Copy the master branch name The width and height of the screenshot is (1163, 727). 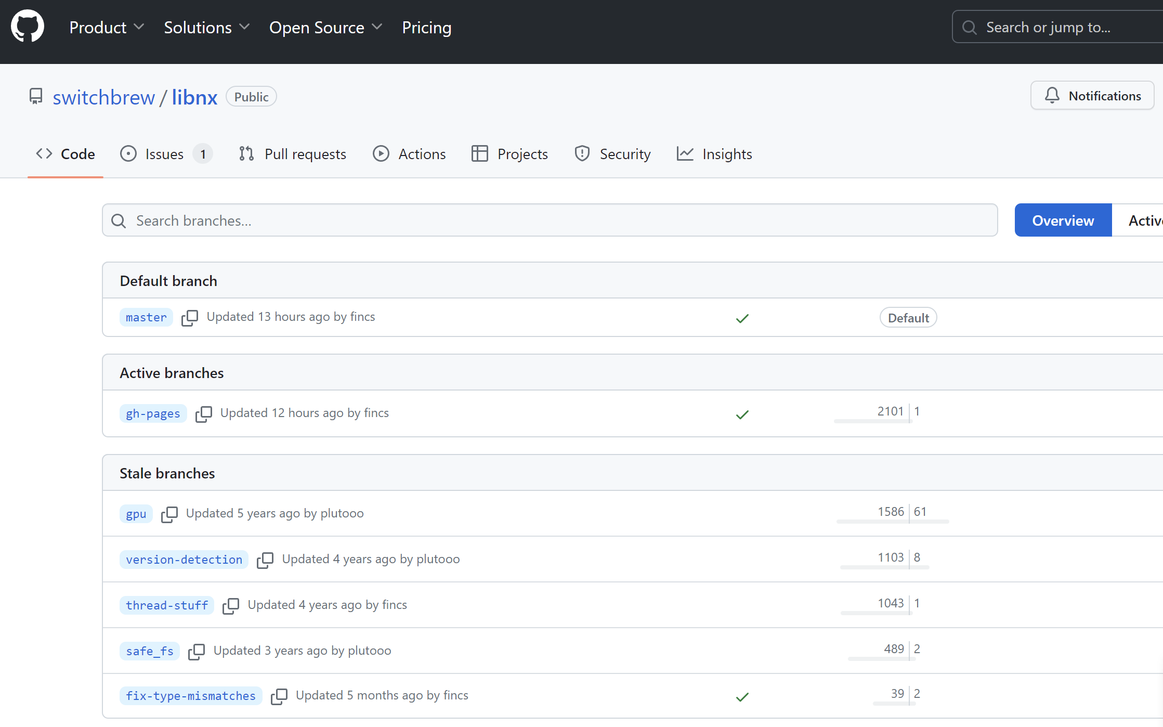(190, 318)
